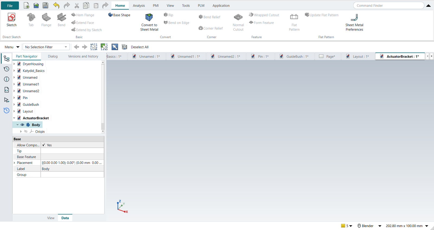Click the yellow color swatch in status bar
This screenshot has width=434, height=230.
(343, 226)
